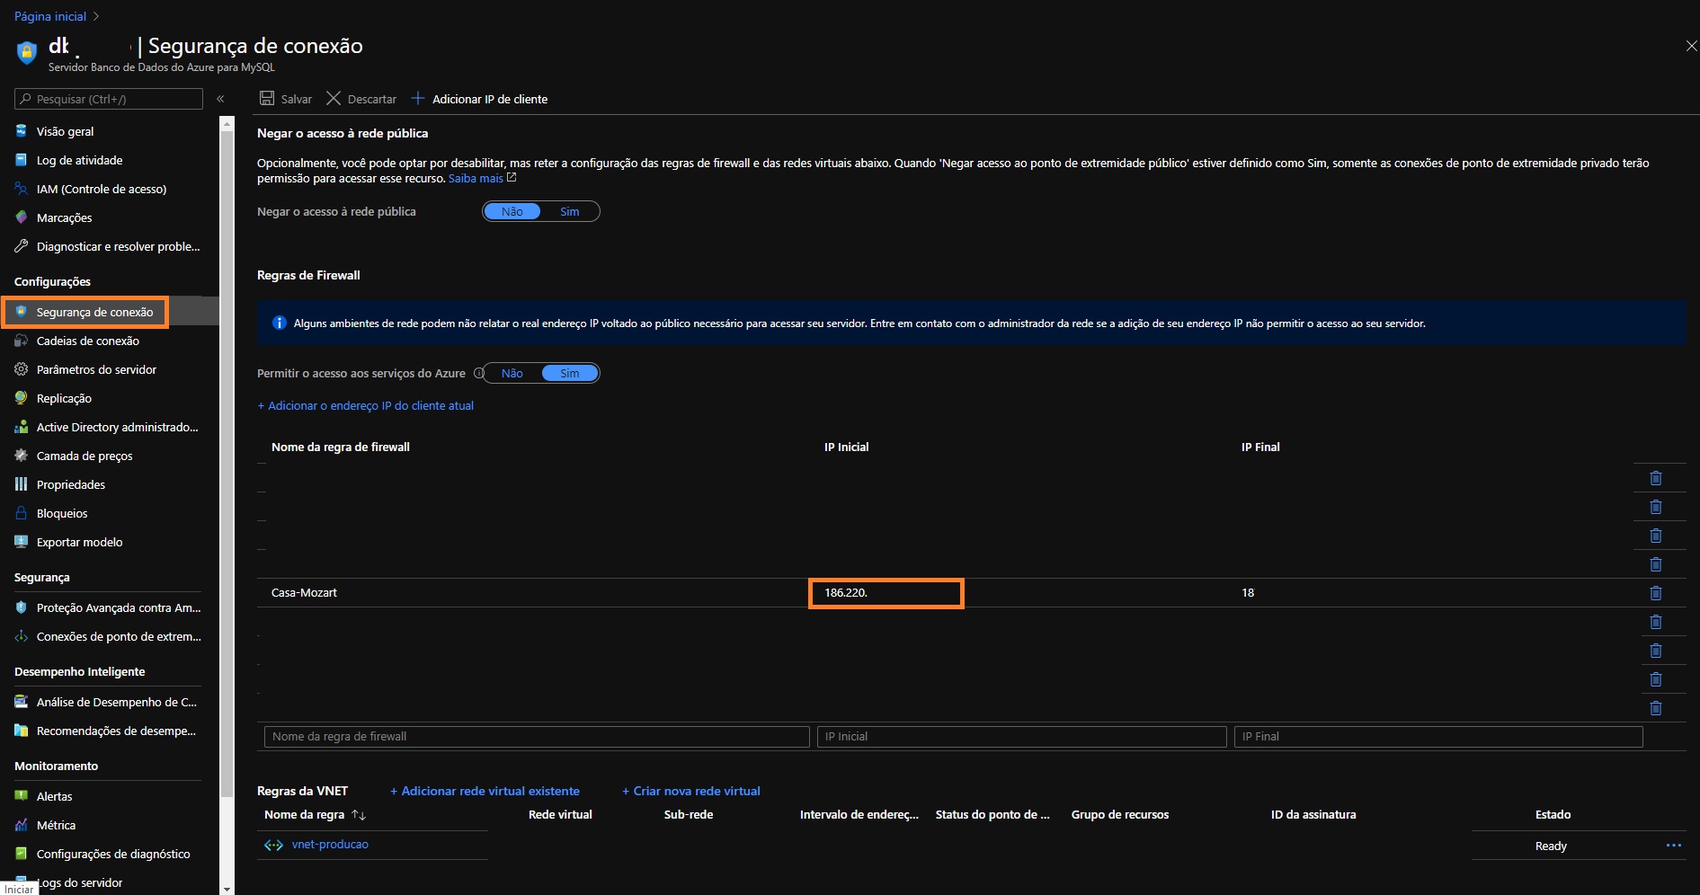Set Negar o acesso à rede pública to Sim
The height and width of the screenshot is (895, 1700).
[570, 211]
